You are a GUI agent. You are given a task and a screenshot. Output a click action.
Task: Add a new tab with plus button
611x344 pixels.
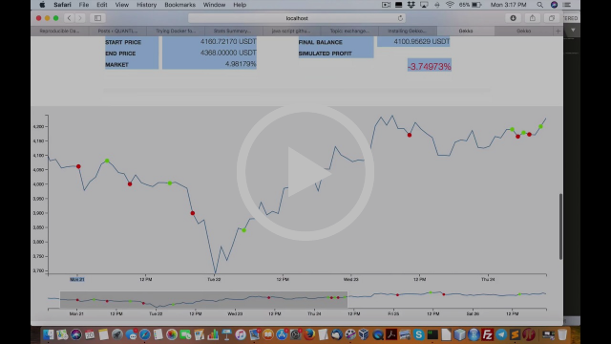pyautogui.click(x=558, y=31)
